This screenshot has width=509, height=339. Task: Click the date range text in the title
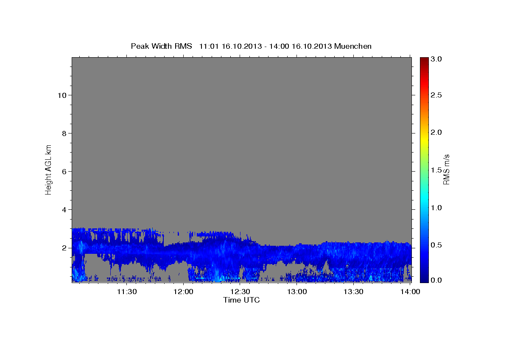[266, 46]
